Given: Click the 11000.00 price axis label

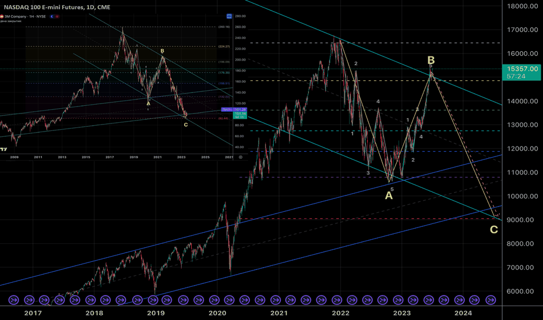Looking at the screenshot, I should [x=522, y=172].
